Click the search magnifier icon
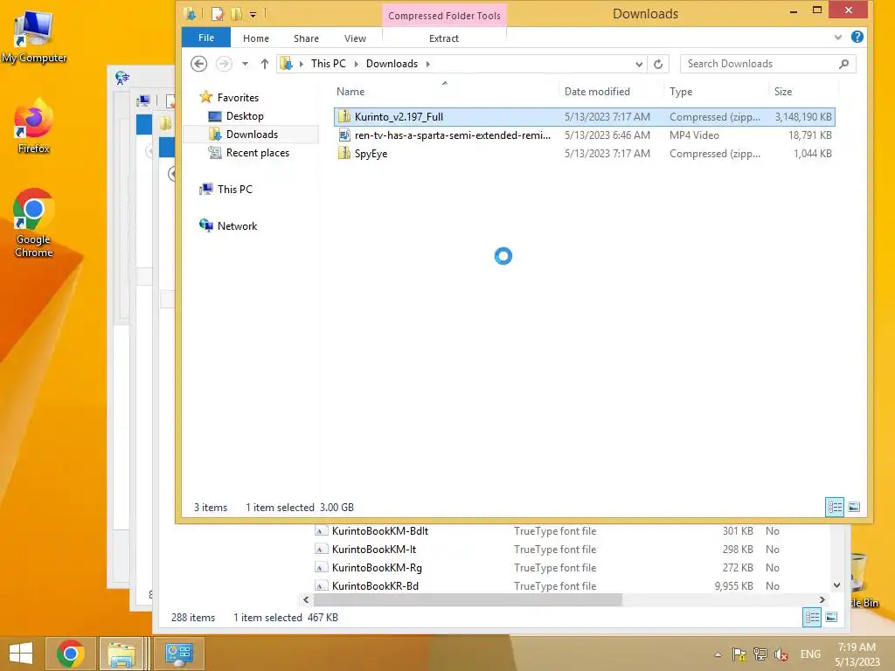 [844, 64]
